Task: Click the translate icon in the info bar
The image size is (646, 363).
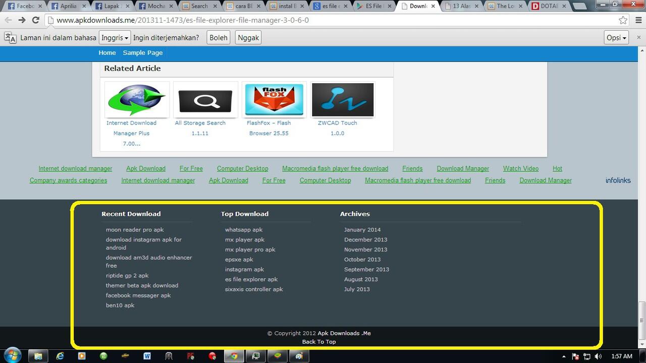Action: (10, 37)
